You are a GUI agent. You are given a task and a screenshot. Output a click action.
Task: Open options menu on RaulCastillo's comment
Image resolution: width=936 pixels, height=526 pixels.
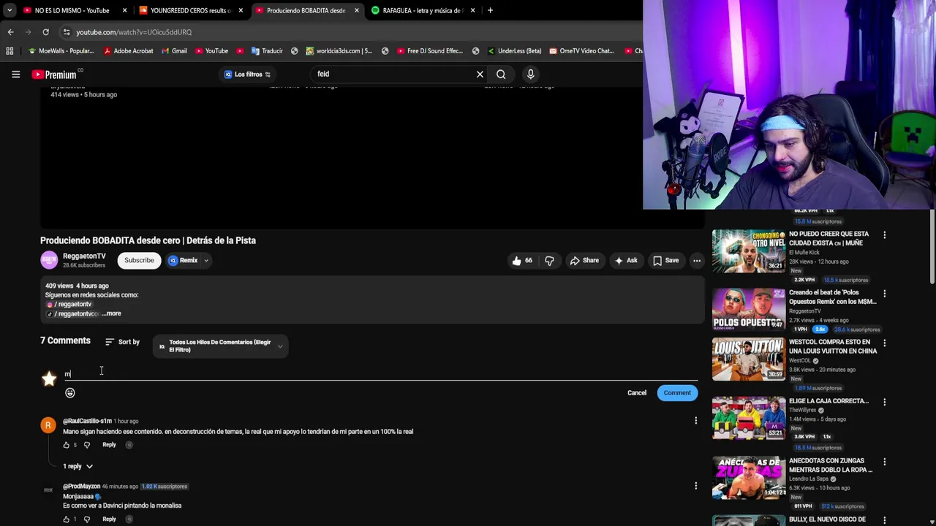pos(695,421)
